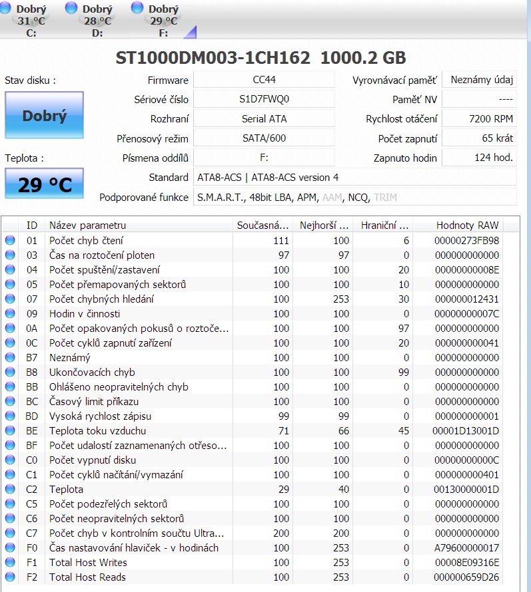
Task: Click status icon of Teplota toku vzduchu
Action: coord(10,430)
